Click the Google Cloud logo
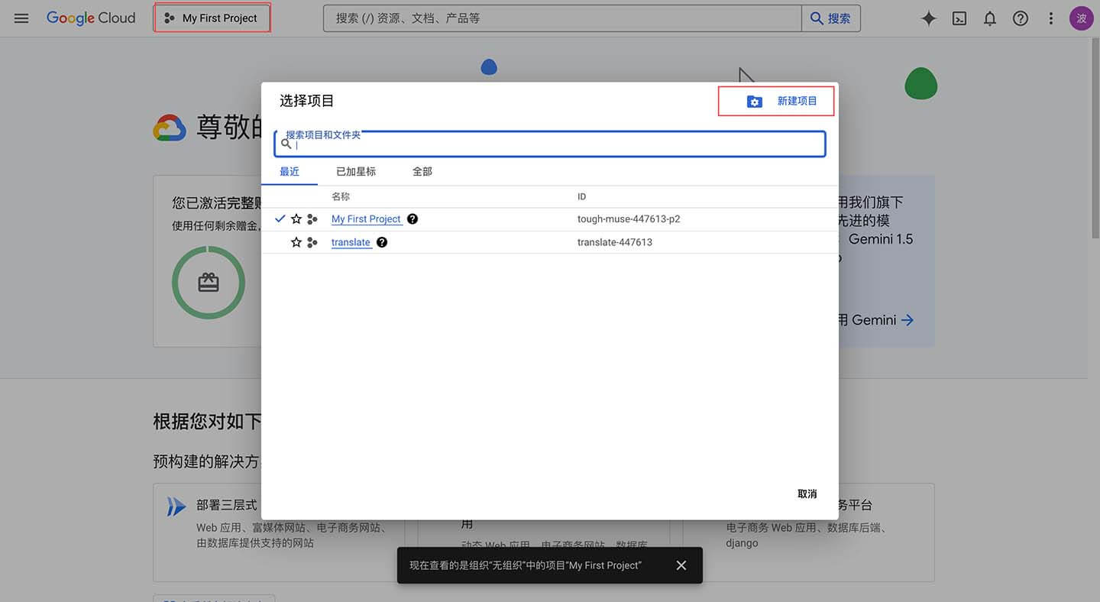Viewport: 1100px width, 602px height. point(91,18)
